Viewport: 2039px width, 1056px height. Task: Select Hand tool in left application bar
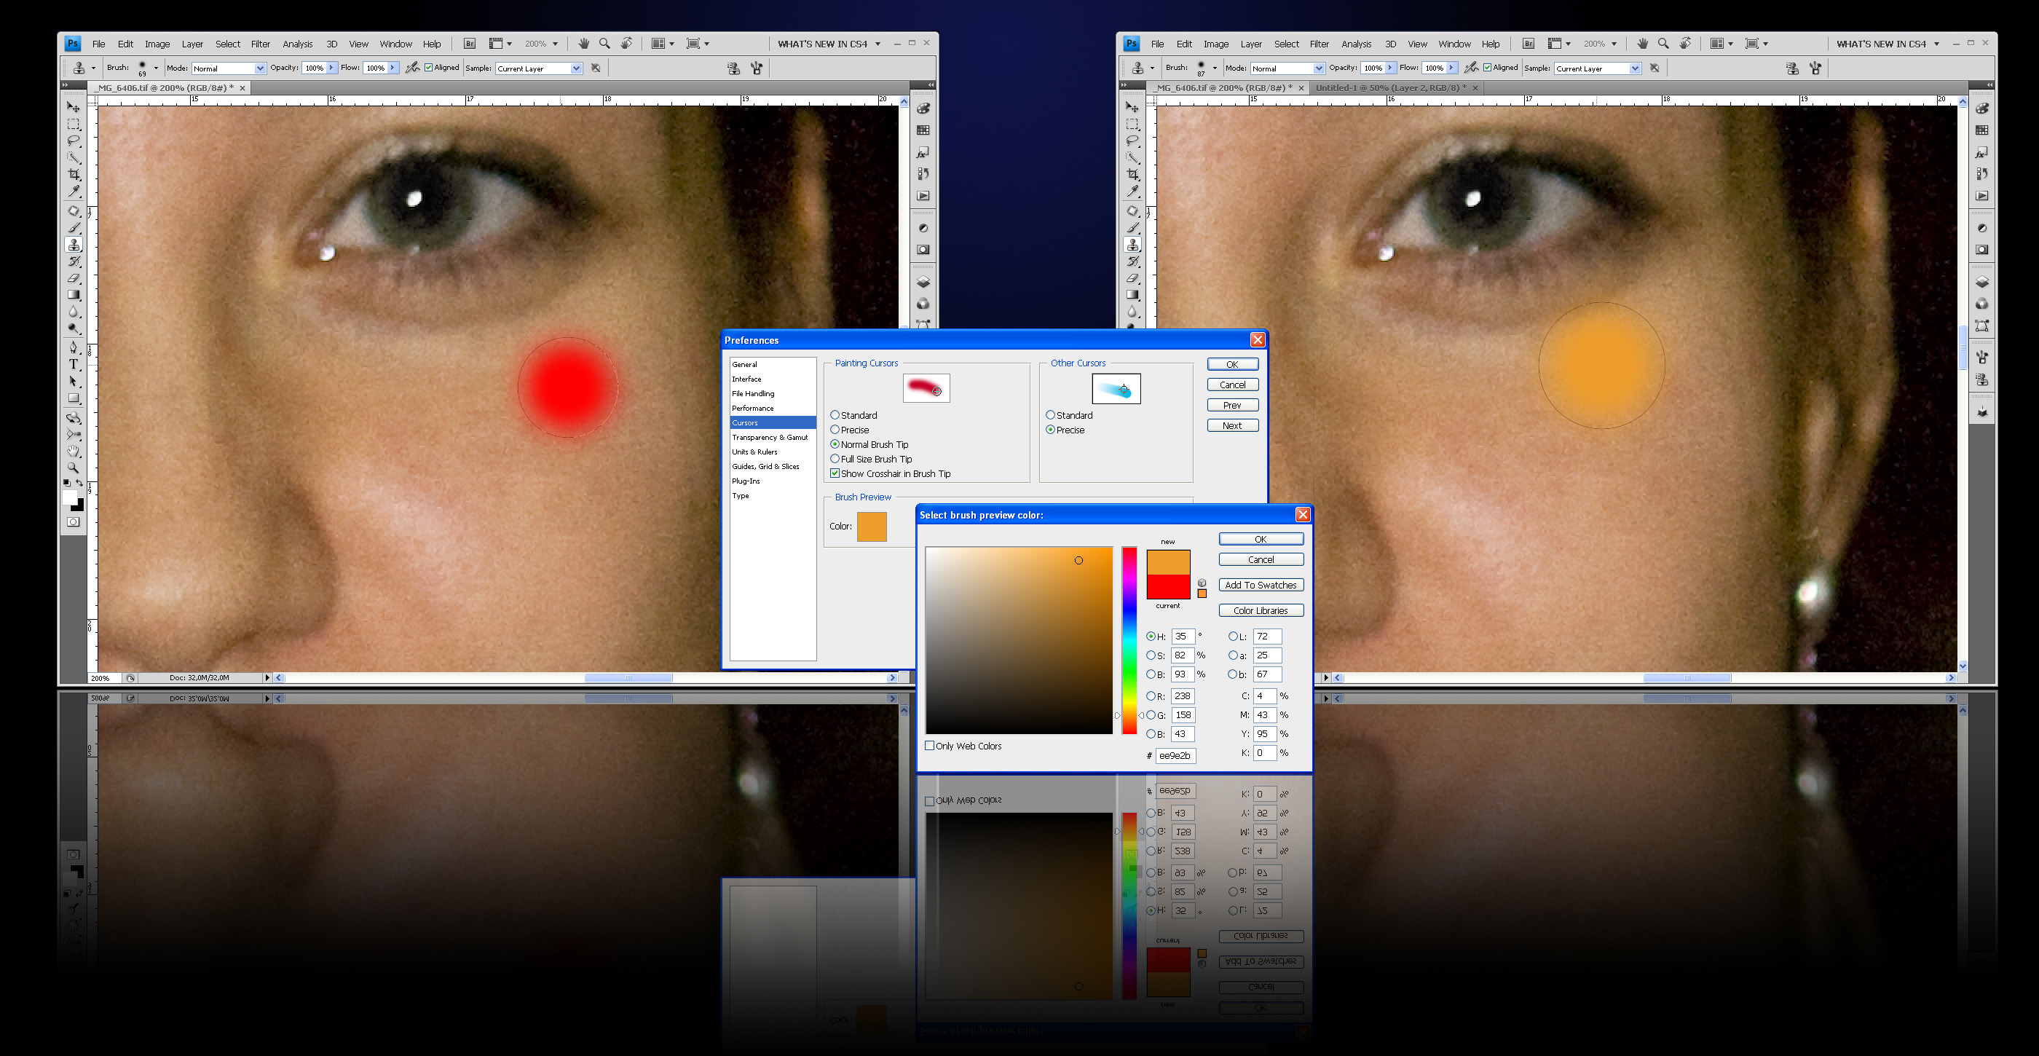click(x=583, y=44)
